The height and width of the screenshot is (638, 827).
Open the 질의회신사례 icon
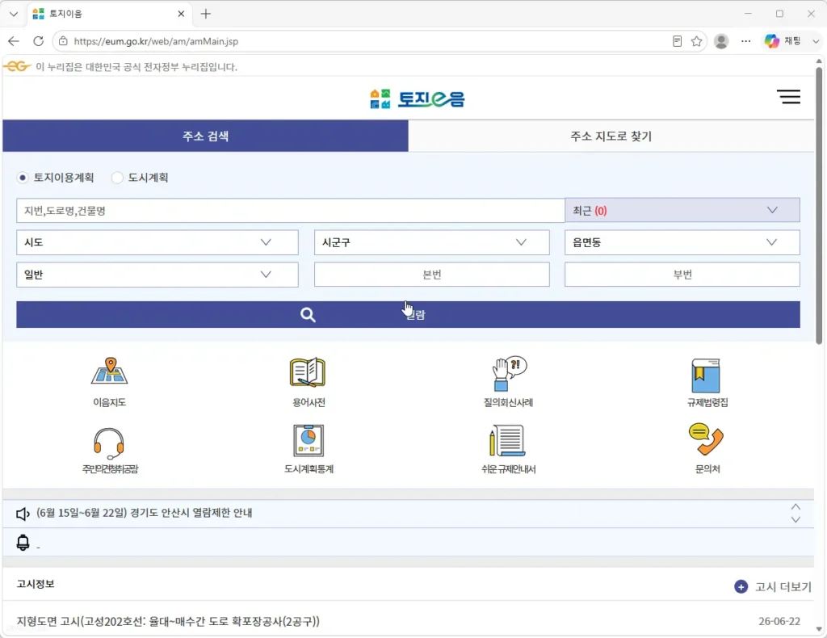tap(509, 373)
